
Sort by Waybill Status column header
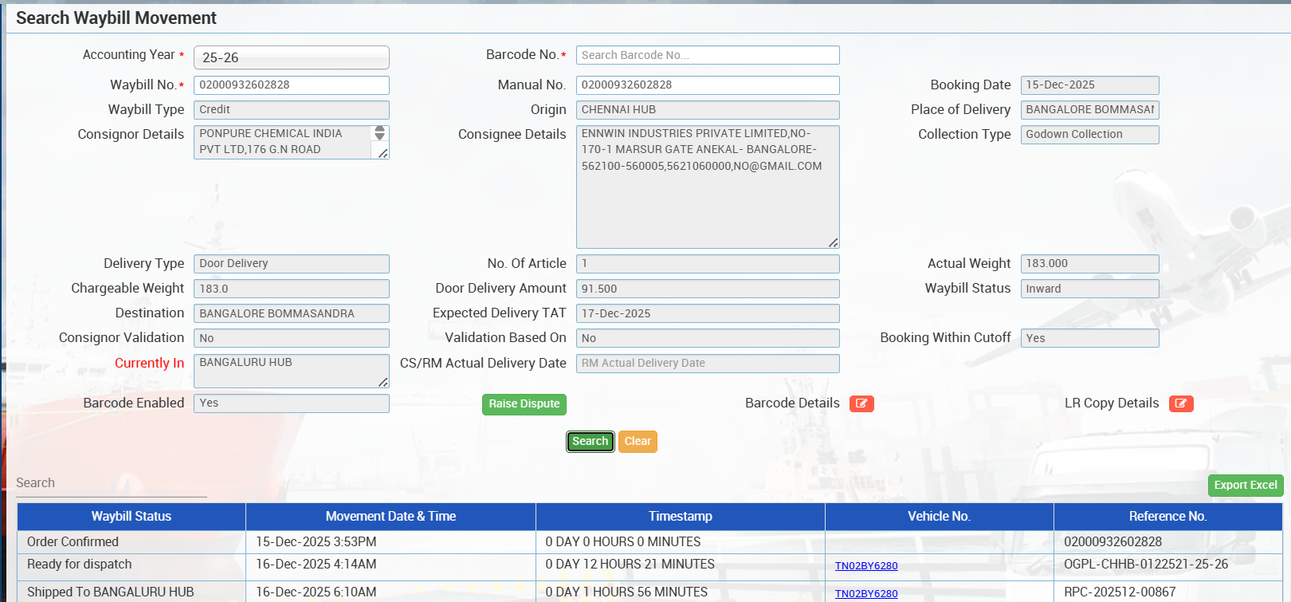[131, 517]
